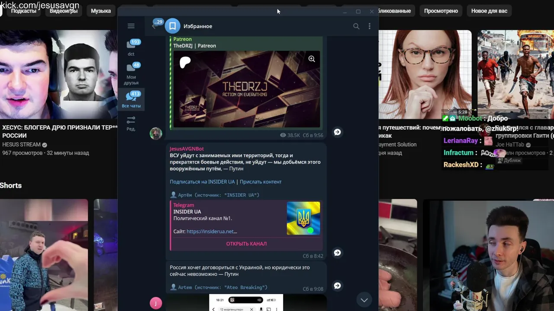This screenshot has width=554, height=311.
Task: Open the Haiti gang video thumbnail
Action: [515, 74]
